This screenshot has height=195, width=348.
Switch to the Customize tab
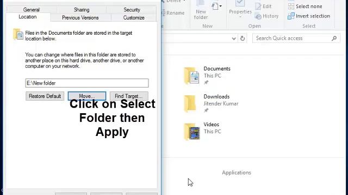pyautogui.click(x=134, y=18)
